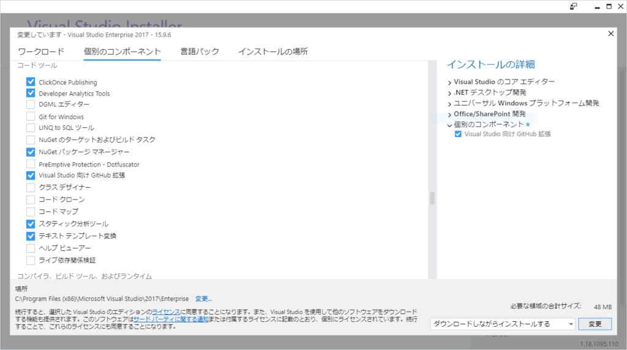Click the 変更 button

595,324
